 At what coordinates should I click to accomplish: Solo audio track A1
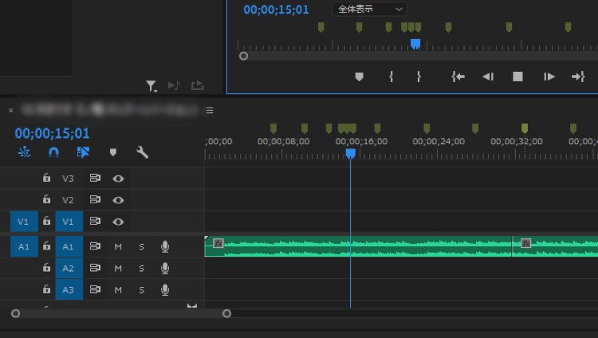pos(141,247)
